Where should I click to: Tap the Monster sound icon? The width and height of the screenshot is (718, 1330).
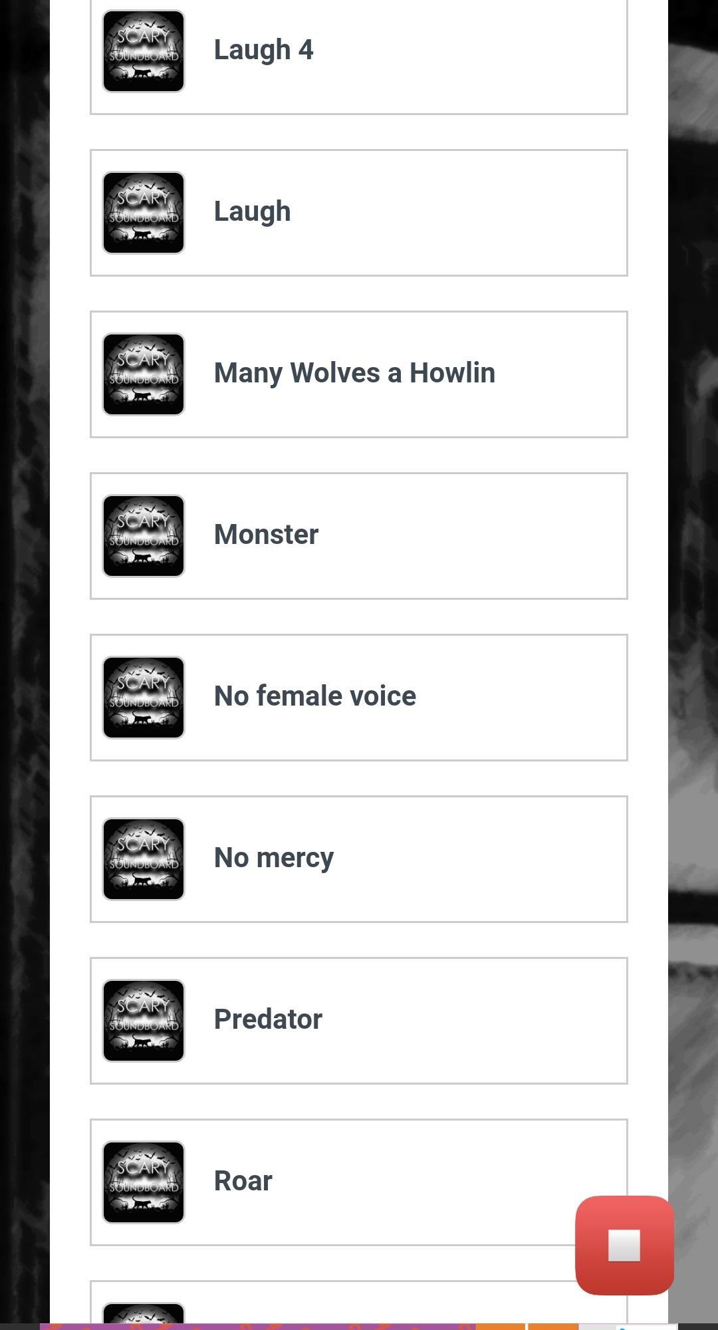coord(144,536)
